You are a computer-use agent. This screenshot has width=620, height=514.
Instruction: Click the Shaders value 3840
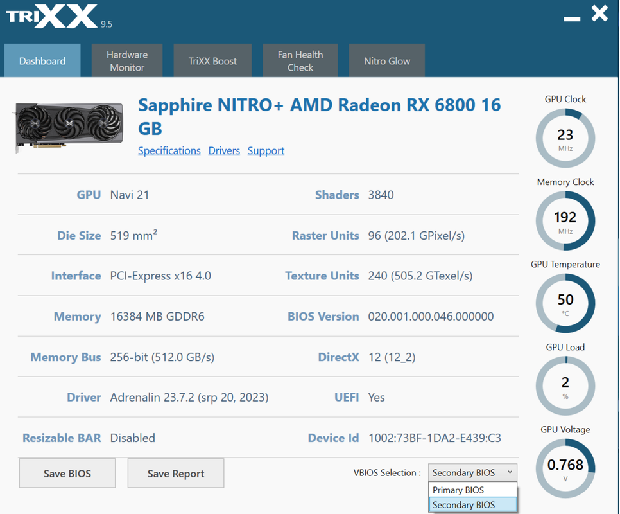coord(381,195)
